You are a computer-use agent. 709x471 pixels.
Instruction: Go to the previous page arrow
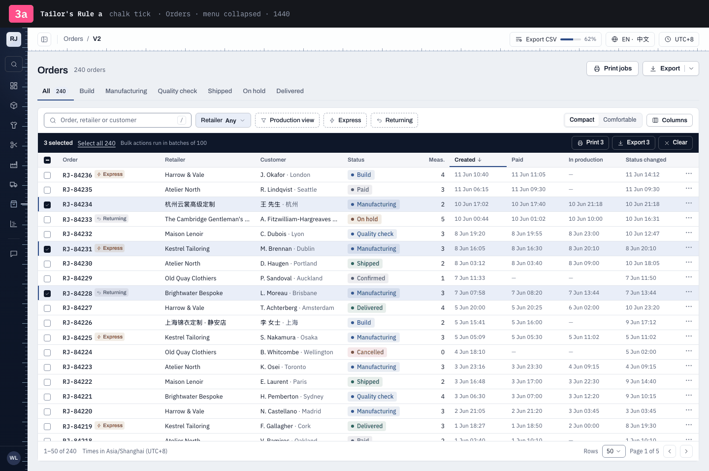(x=670, y=451)
